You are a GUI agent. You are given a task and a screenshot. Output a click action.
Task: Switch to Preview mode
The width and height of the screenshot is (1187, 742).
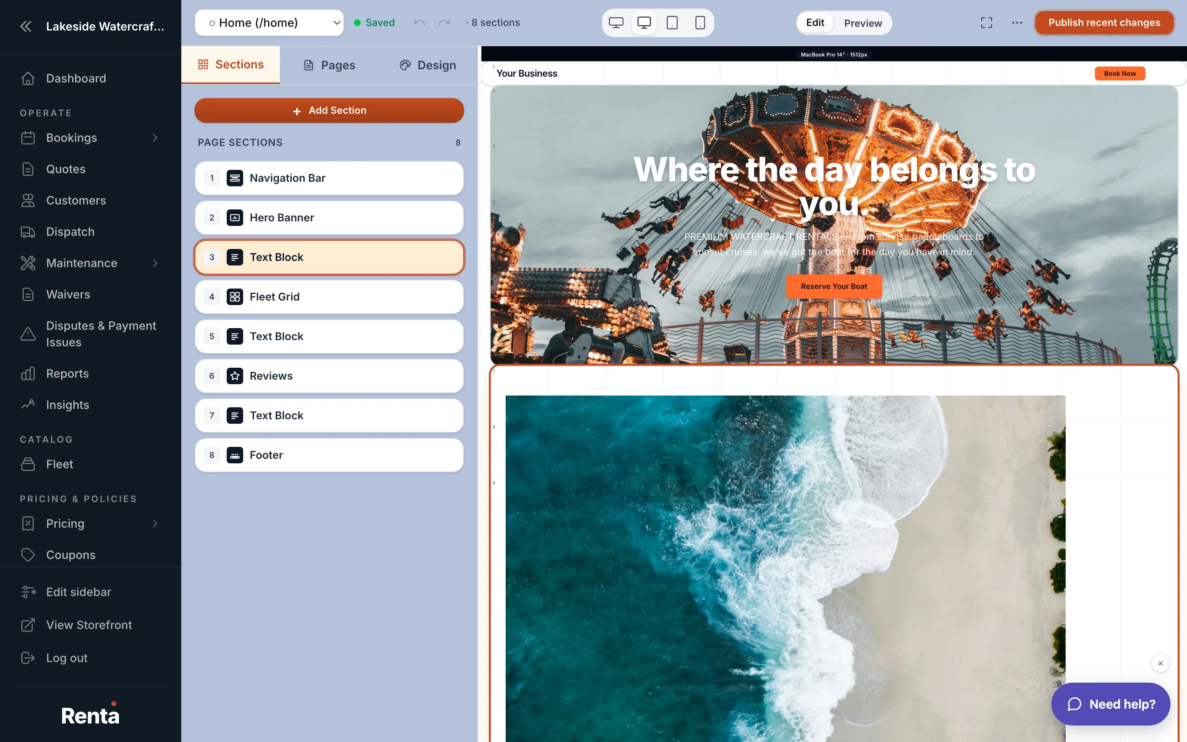click(x=863, y=23)
